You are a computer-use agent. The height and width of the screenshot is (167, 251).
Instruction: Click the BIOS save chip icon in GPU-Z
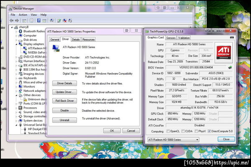(x=230, y=68)
